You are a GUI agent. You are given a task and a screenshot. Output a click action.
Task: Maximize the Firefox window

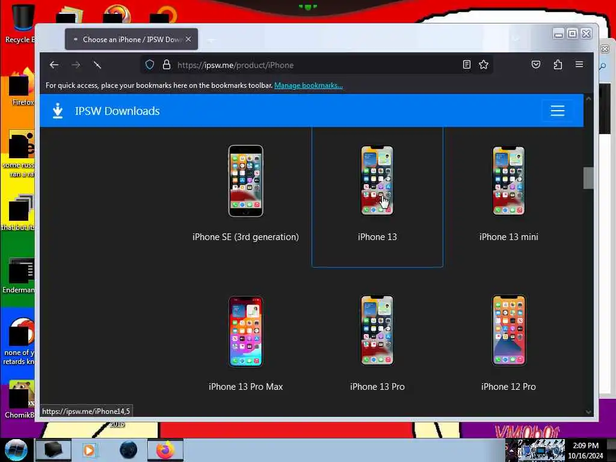[x=573, y=34]
